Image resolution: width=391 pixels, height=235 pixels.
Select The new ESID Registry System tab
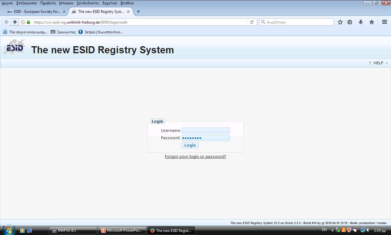[101, 11]
